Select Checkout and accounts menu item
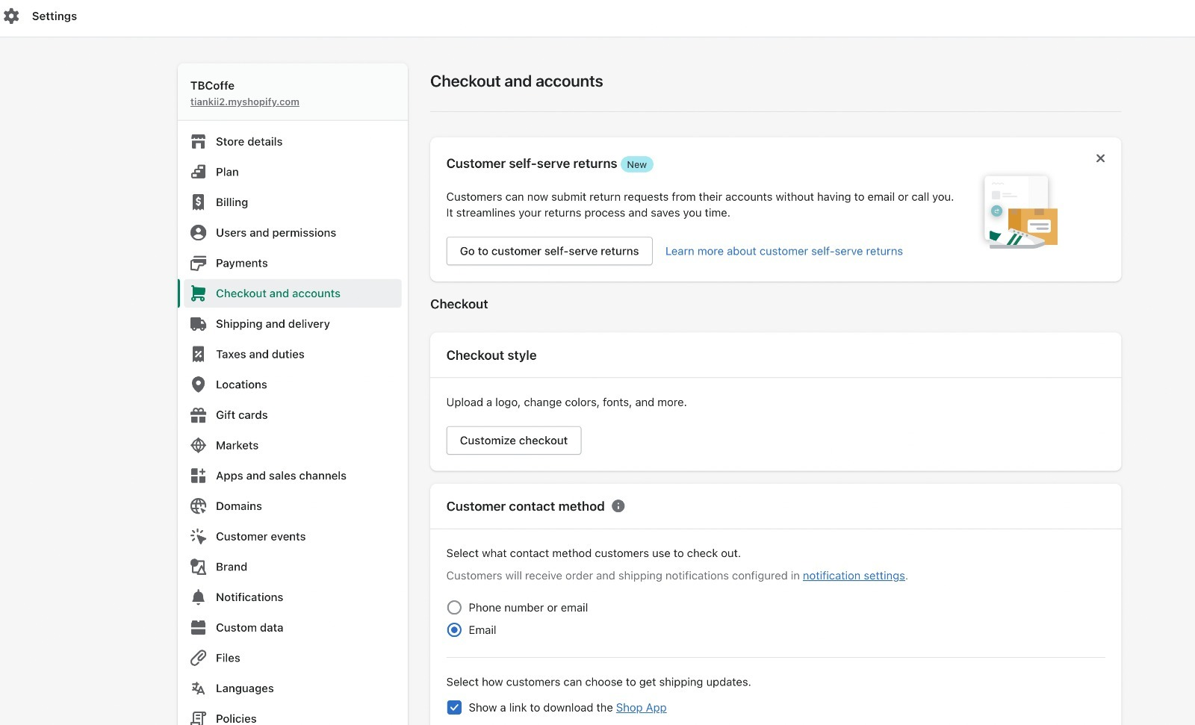The width and height of the screenshot is (1195, 725). point(291,293)
